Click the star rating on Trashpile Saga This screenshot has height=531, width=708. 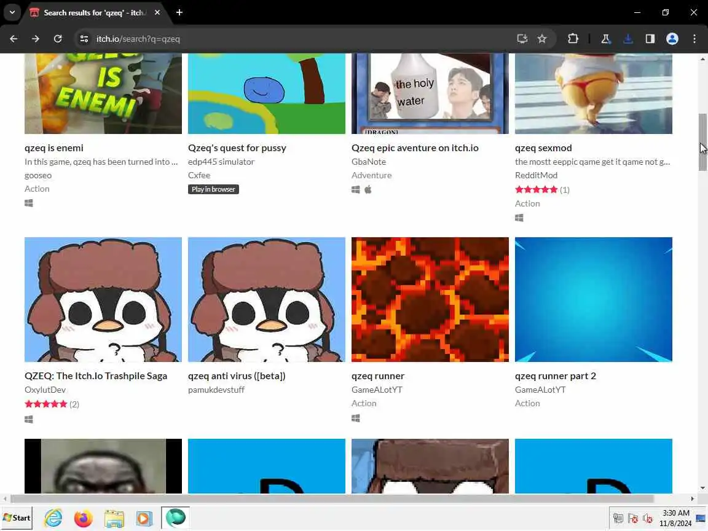pos(46,404)
